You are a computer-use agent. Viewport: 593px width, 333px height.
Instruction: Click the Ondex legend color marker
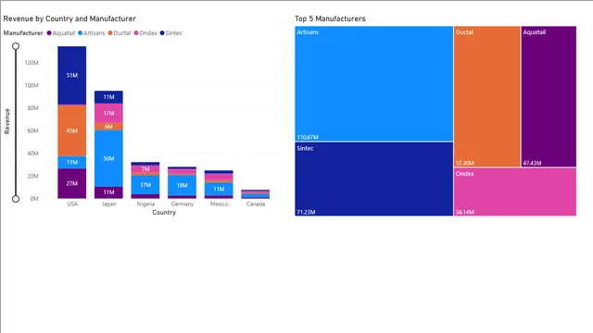pyautogui.click(x=136, y=33)
